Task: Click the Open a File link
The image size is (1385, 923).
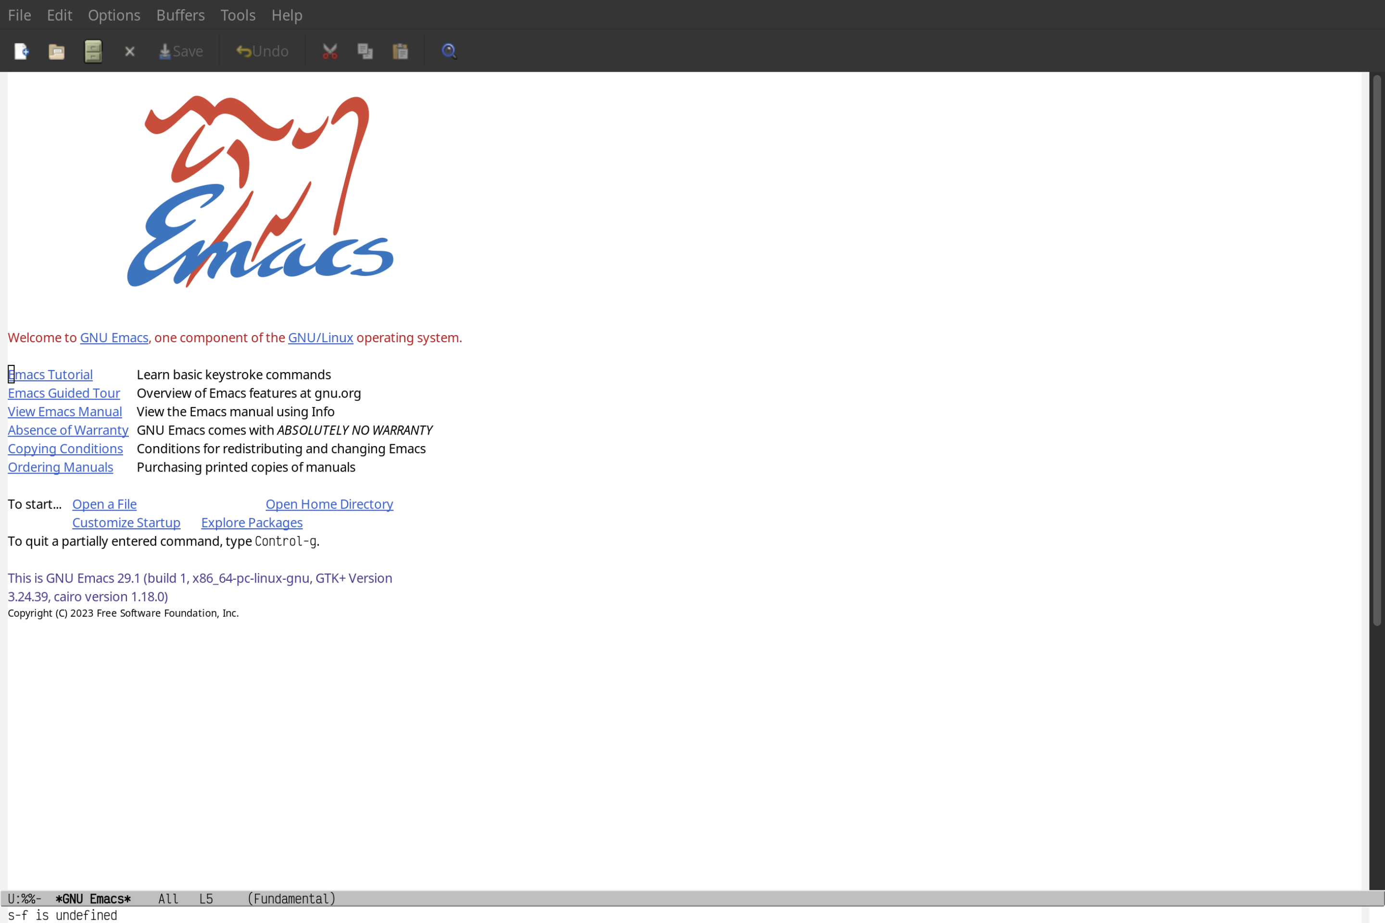Action: (x=104, y=504)
